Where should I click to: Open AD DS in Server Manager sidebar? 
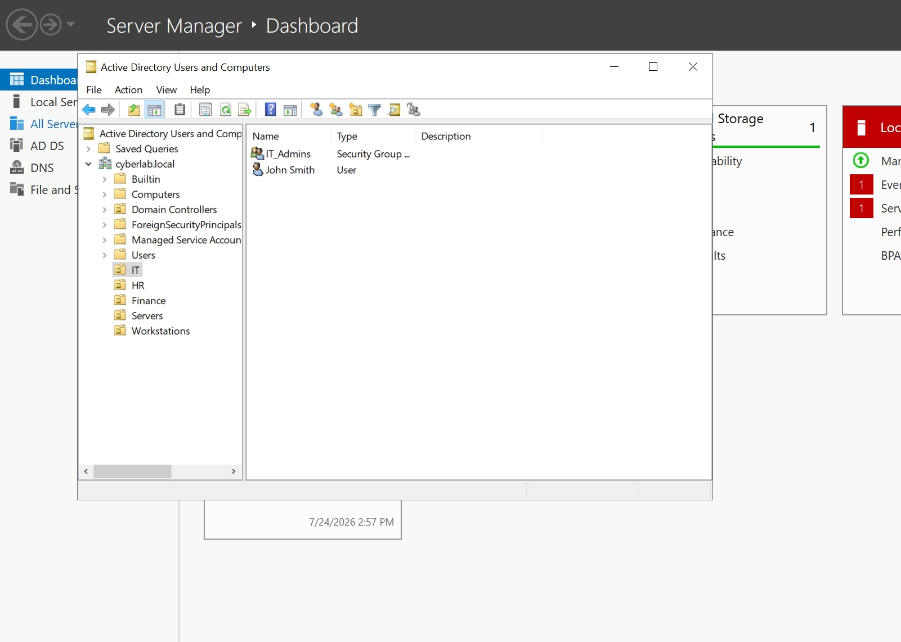point(39,146)
